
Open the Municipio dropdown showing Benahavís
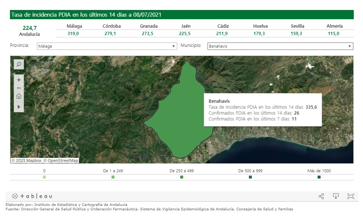pos(280,46)
